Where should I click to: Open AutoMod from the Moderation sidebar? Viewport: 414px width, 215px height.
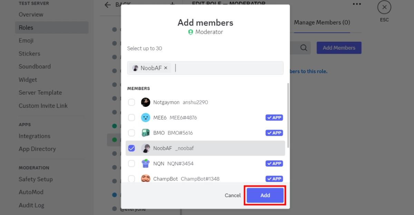pos(31,192)
